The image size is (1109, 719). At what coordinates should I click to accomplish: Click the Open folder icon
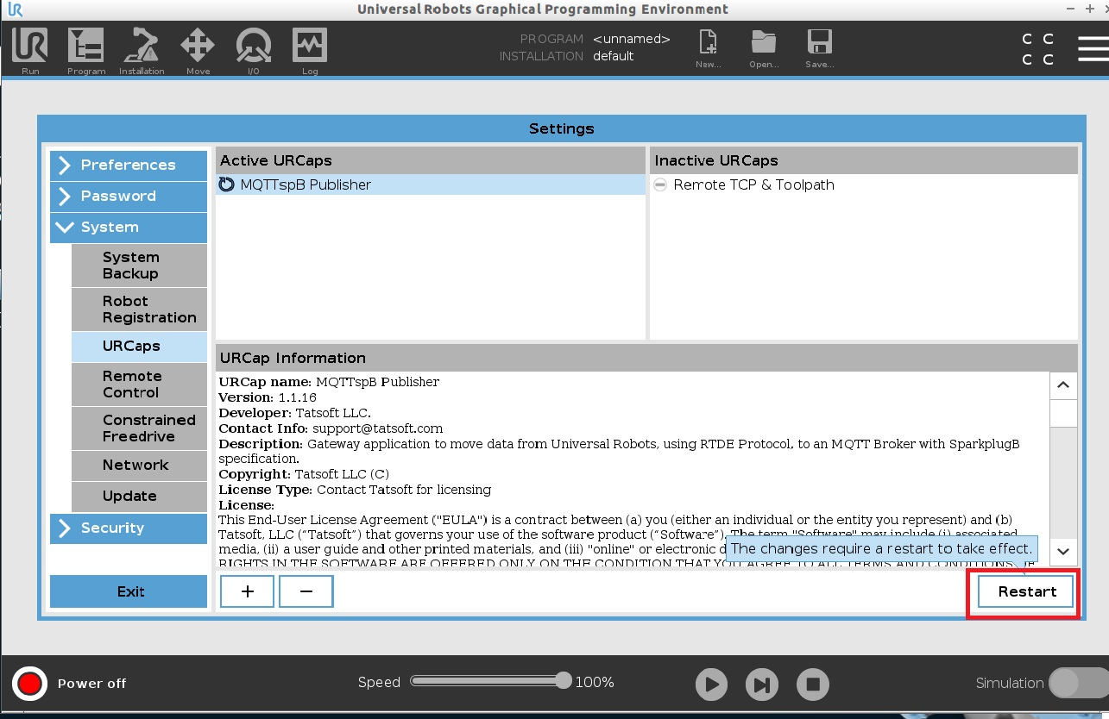[x=764, y=49]
